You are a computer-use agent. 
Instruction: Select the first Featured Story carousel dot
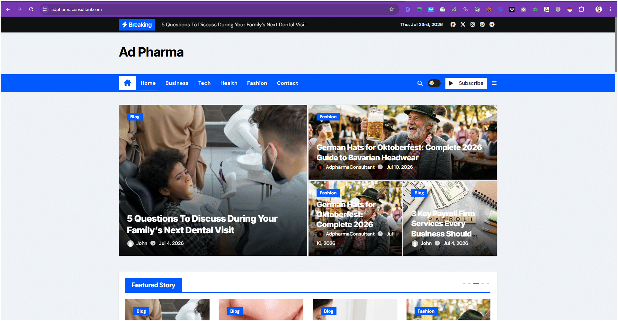464,283
